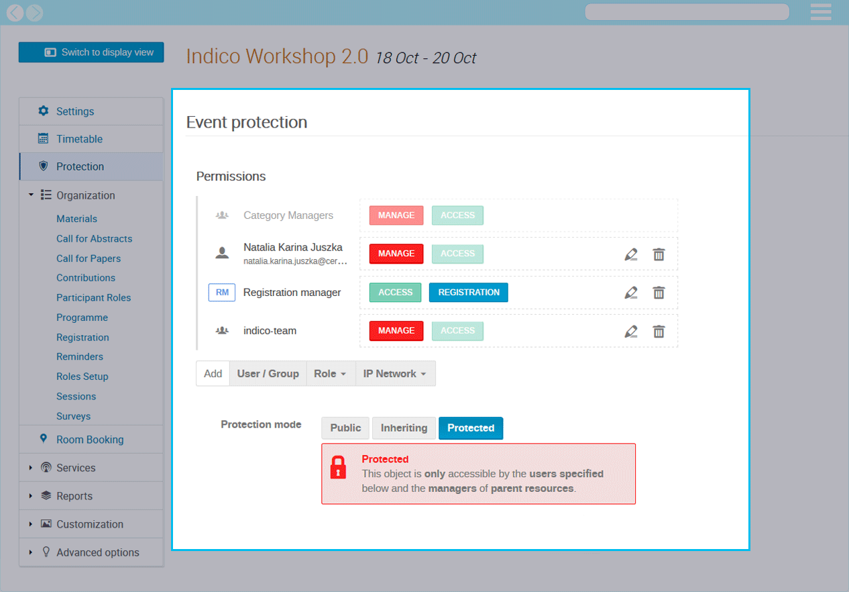Go to Call for Abstracts
849x592 pixels.
[x=94, y=239]
